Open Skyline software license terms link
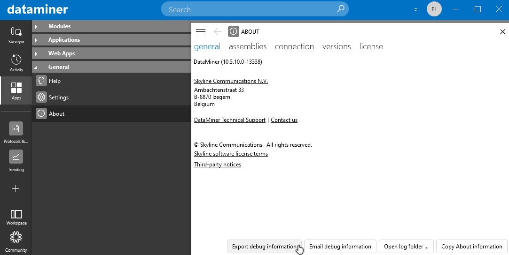This screenshot has height=255, width=509. click(x=231, y=154)
